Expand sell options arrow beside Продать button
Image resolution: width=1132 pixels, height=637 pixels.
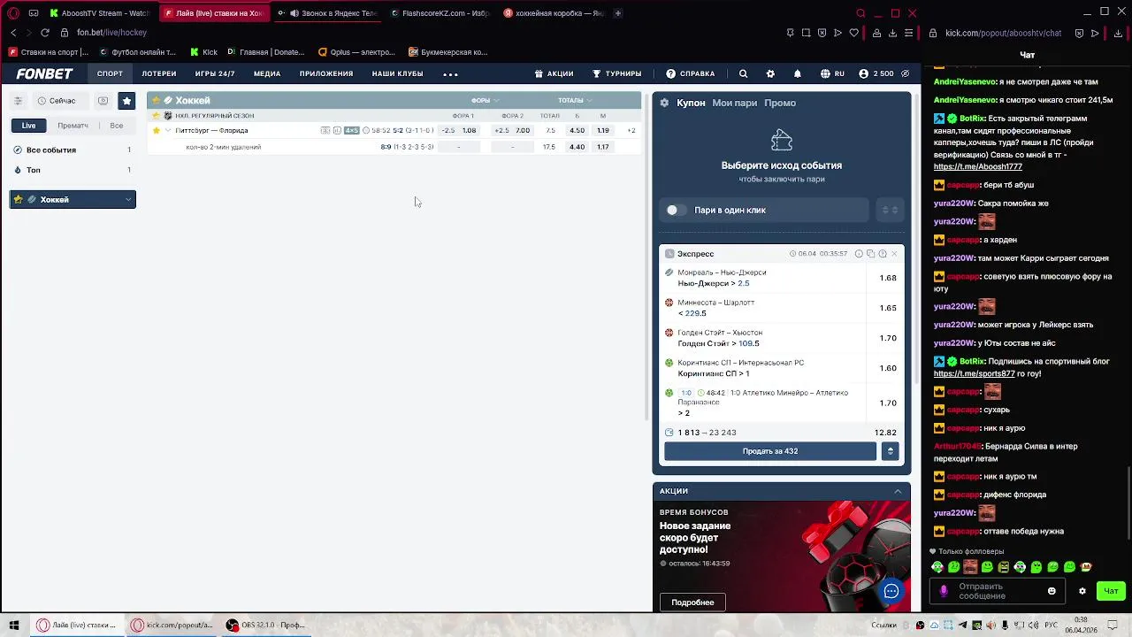(890, 451)
